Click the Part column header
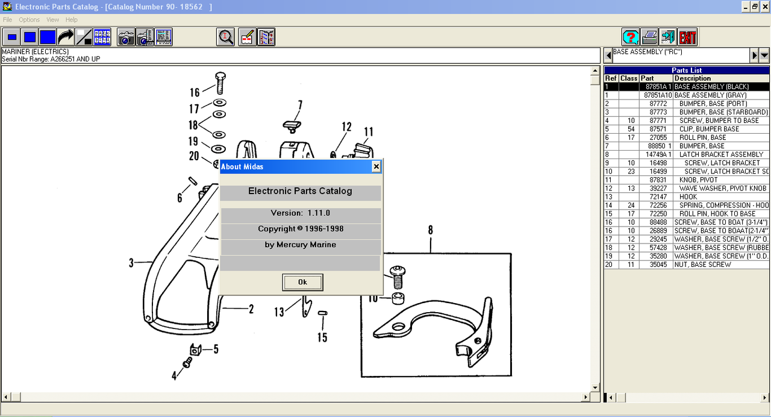 point(656,78)
